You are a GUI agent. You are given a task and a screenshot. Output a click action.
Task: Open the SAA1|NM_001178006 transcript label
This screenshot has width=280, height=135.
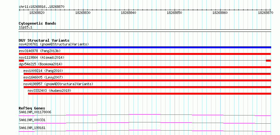click(35, 112)
